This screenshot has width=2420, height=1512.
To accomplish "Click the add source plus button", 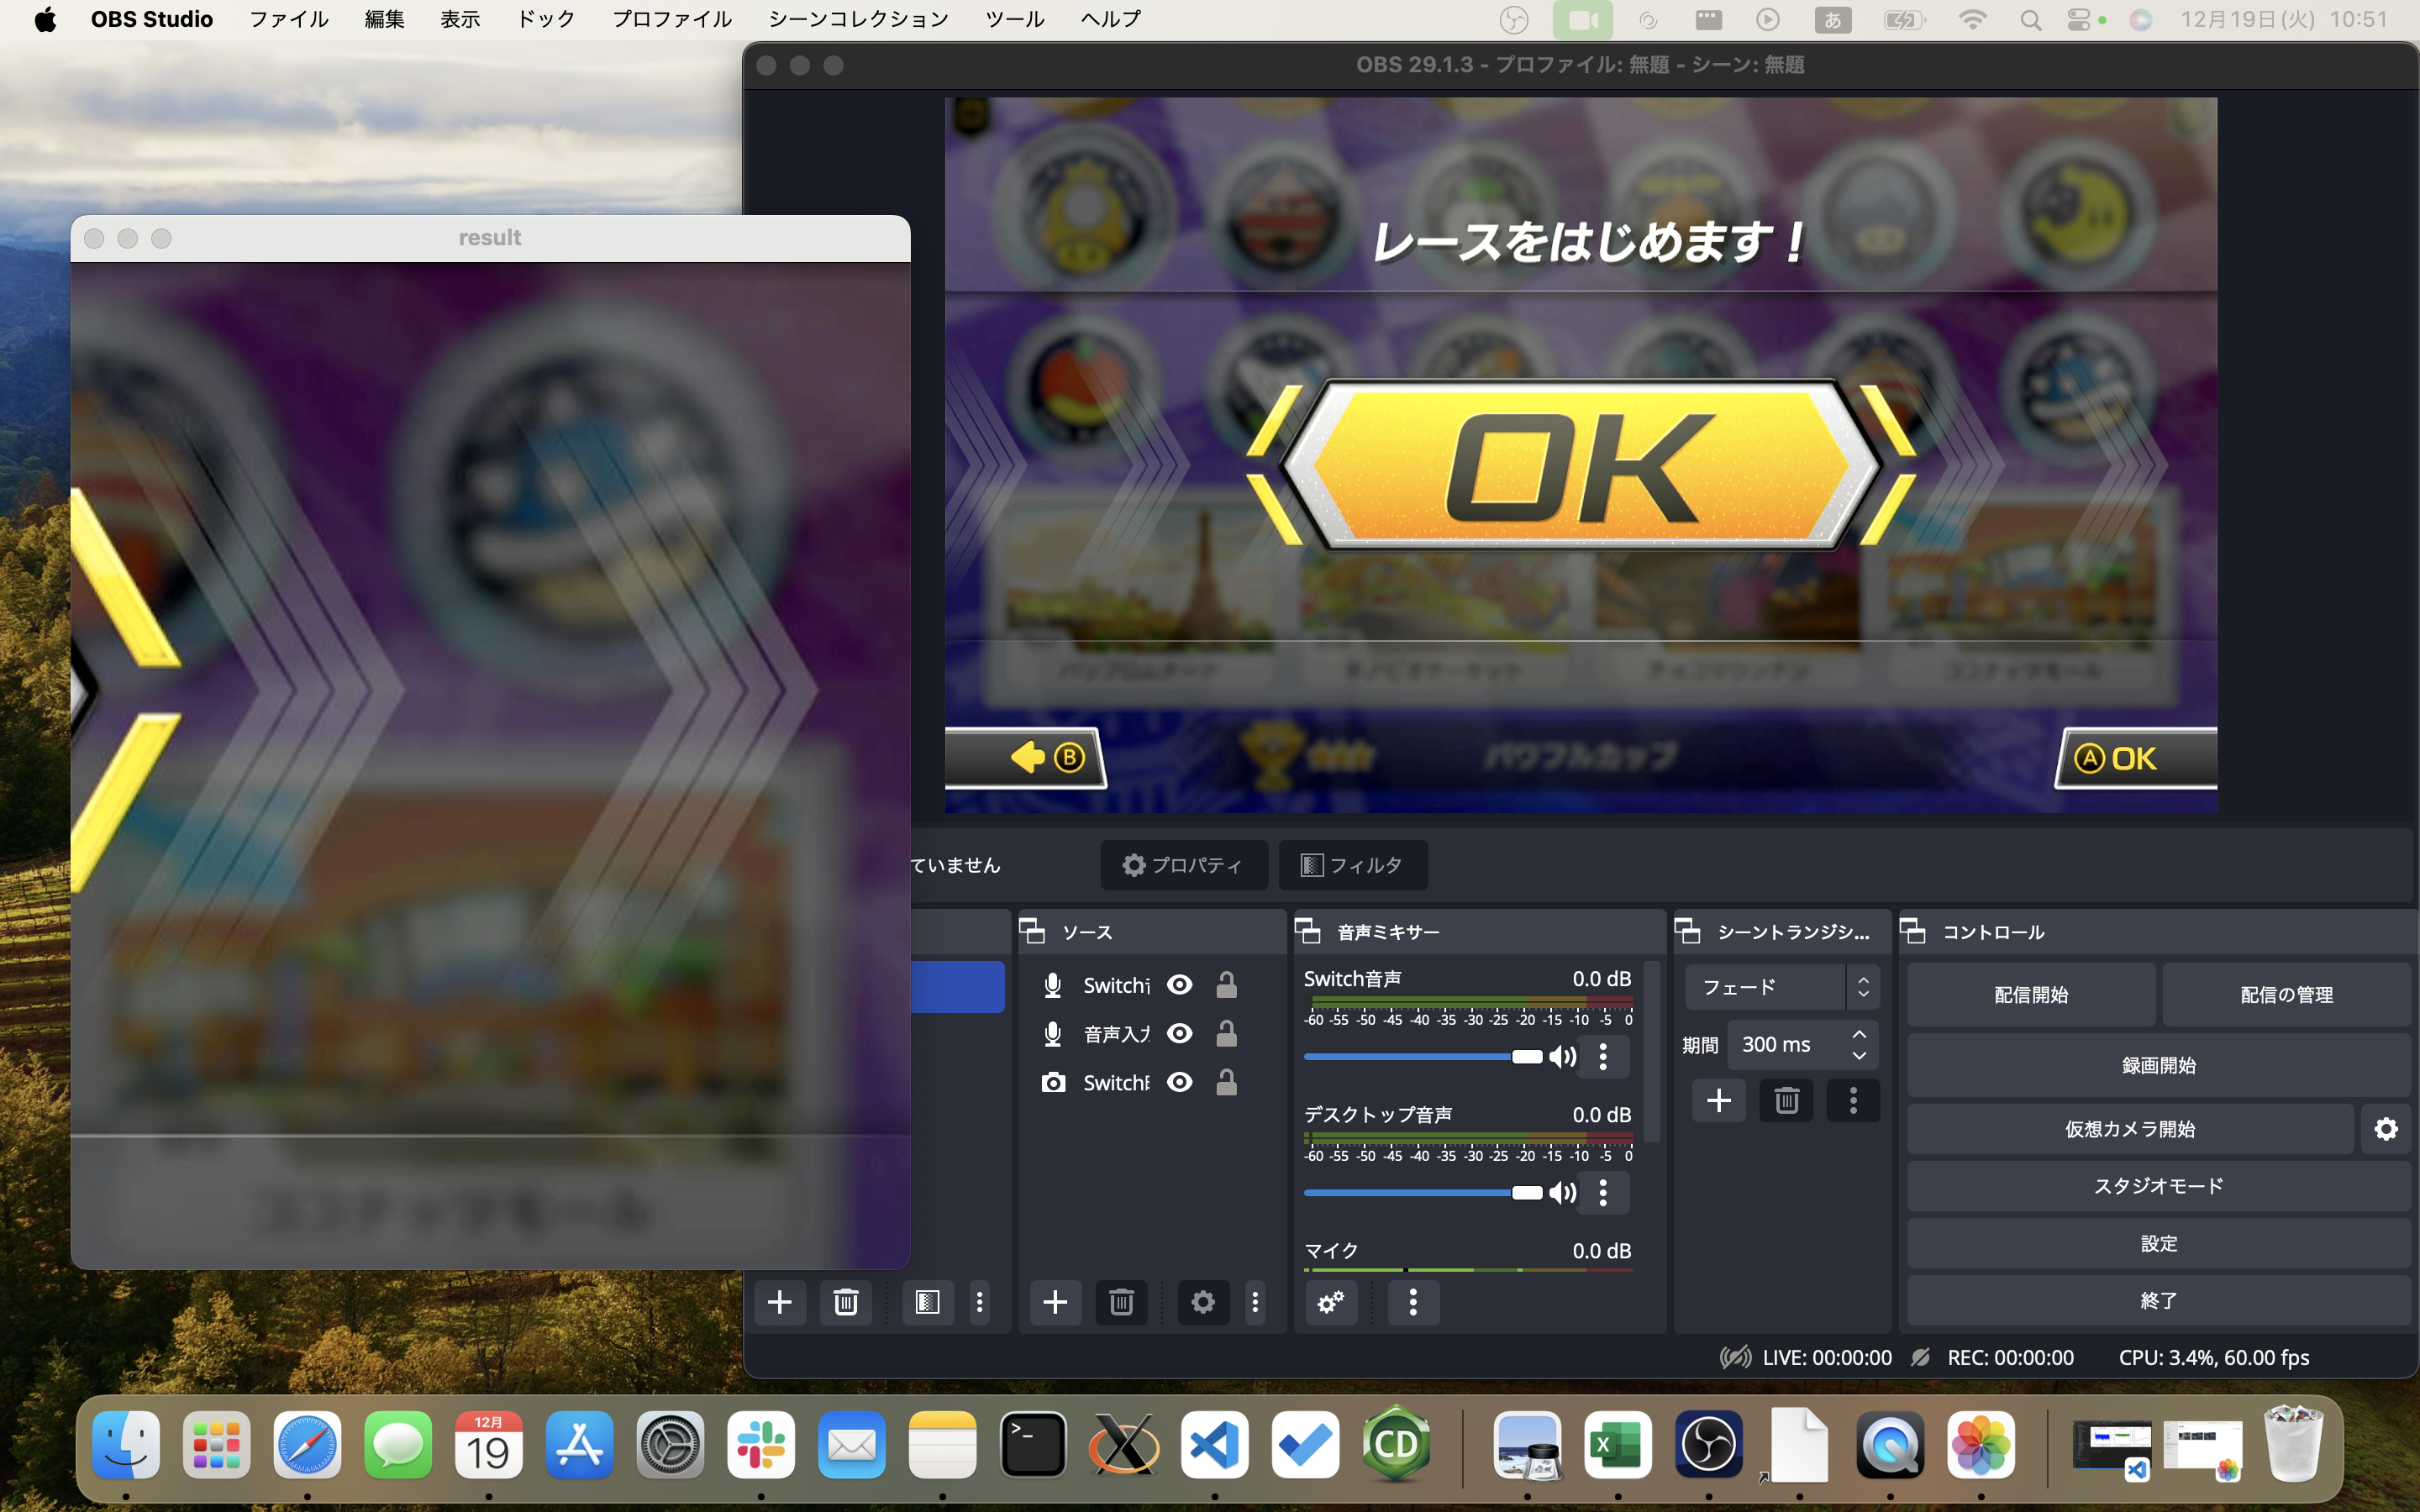I will pos(1055,1302).
